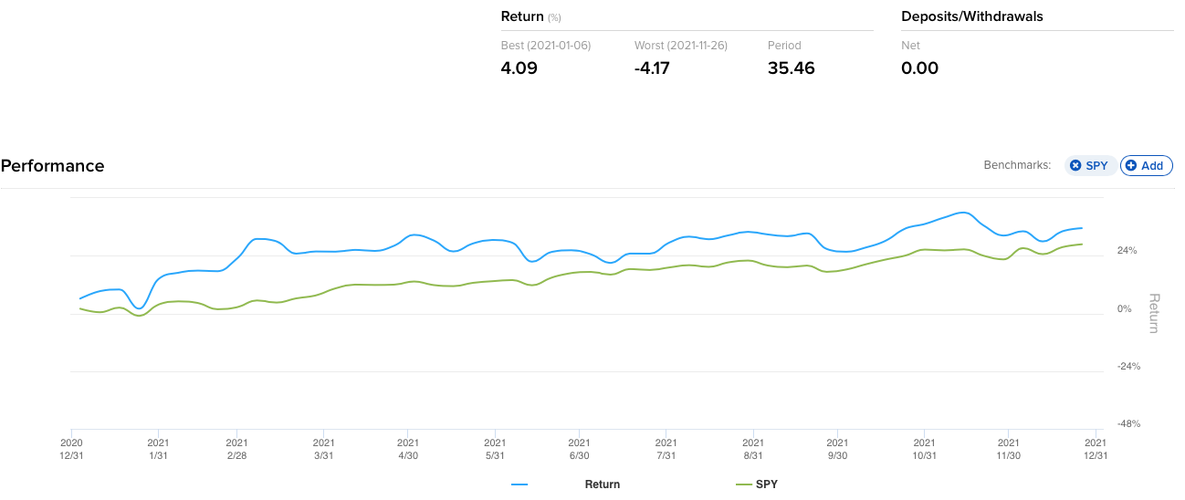Click the blue Return legend line swatch
Viewport: 1185px width, 500px height.
[x=519, y=484]
